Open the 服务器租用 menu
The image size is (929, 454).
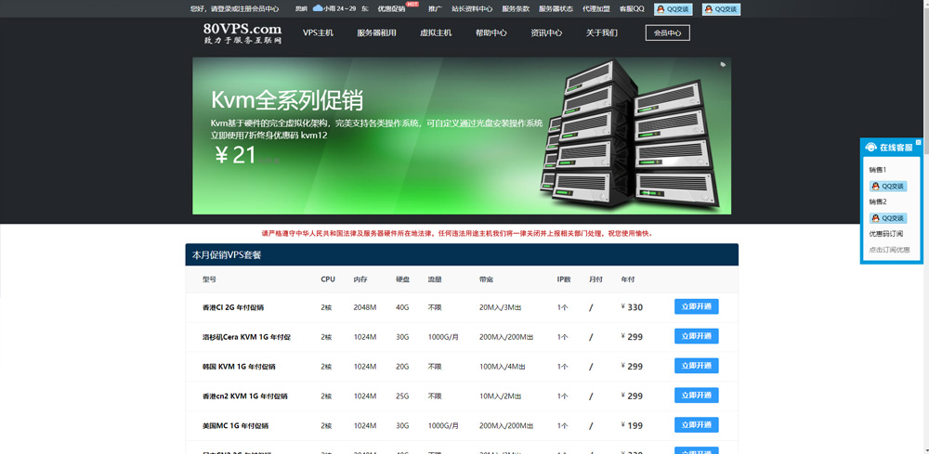coord(376,32)
